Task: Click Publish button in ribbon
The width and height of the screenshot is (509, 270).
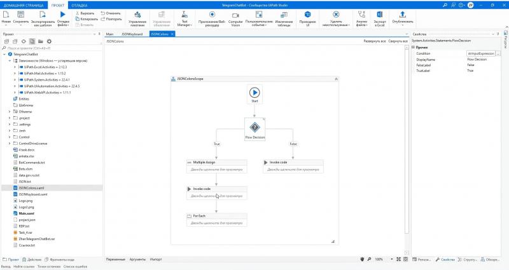Action: pyautogui.click(x=403, y=18)
